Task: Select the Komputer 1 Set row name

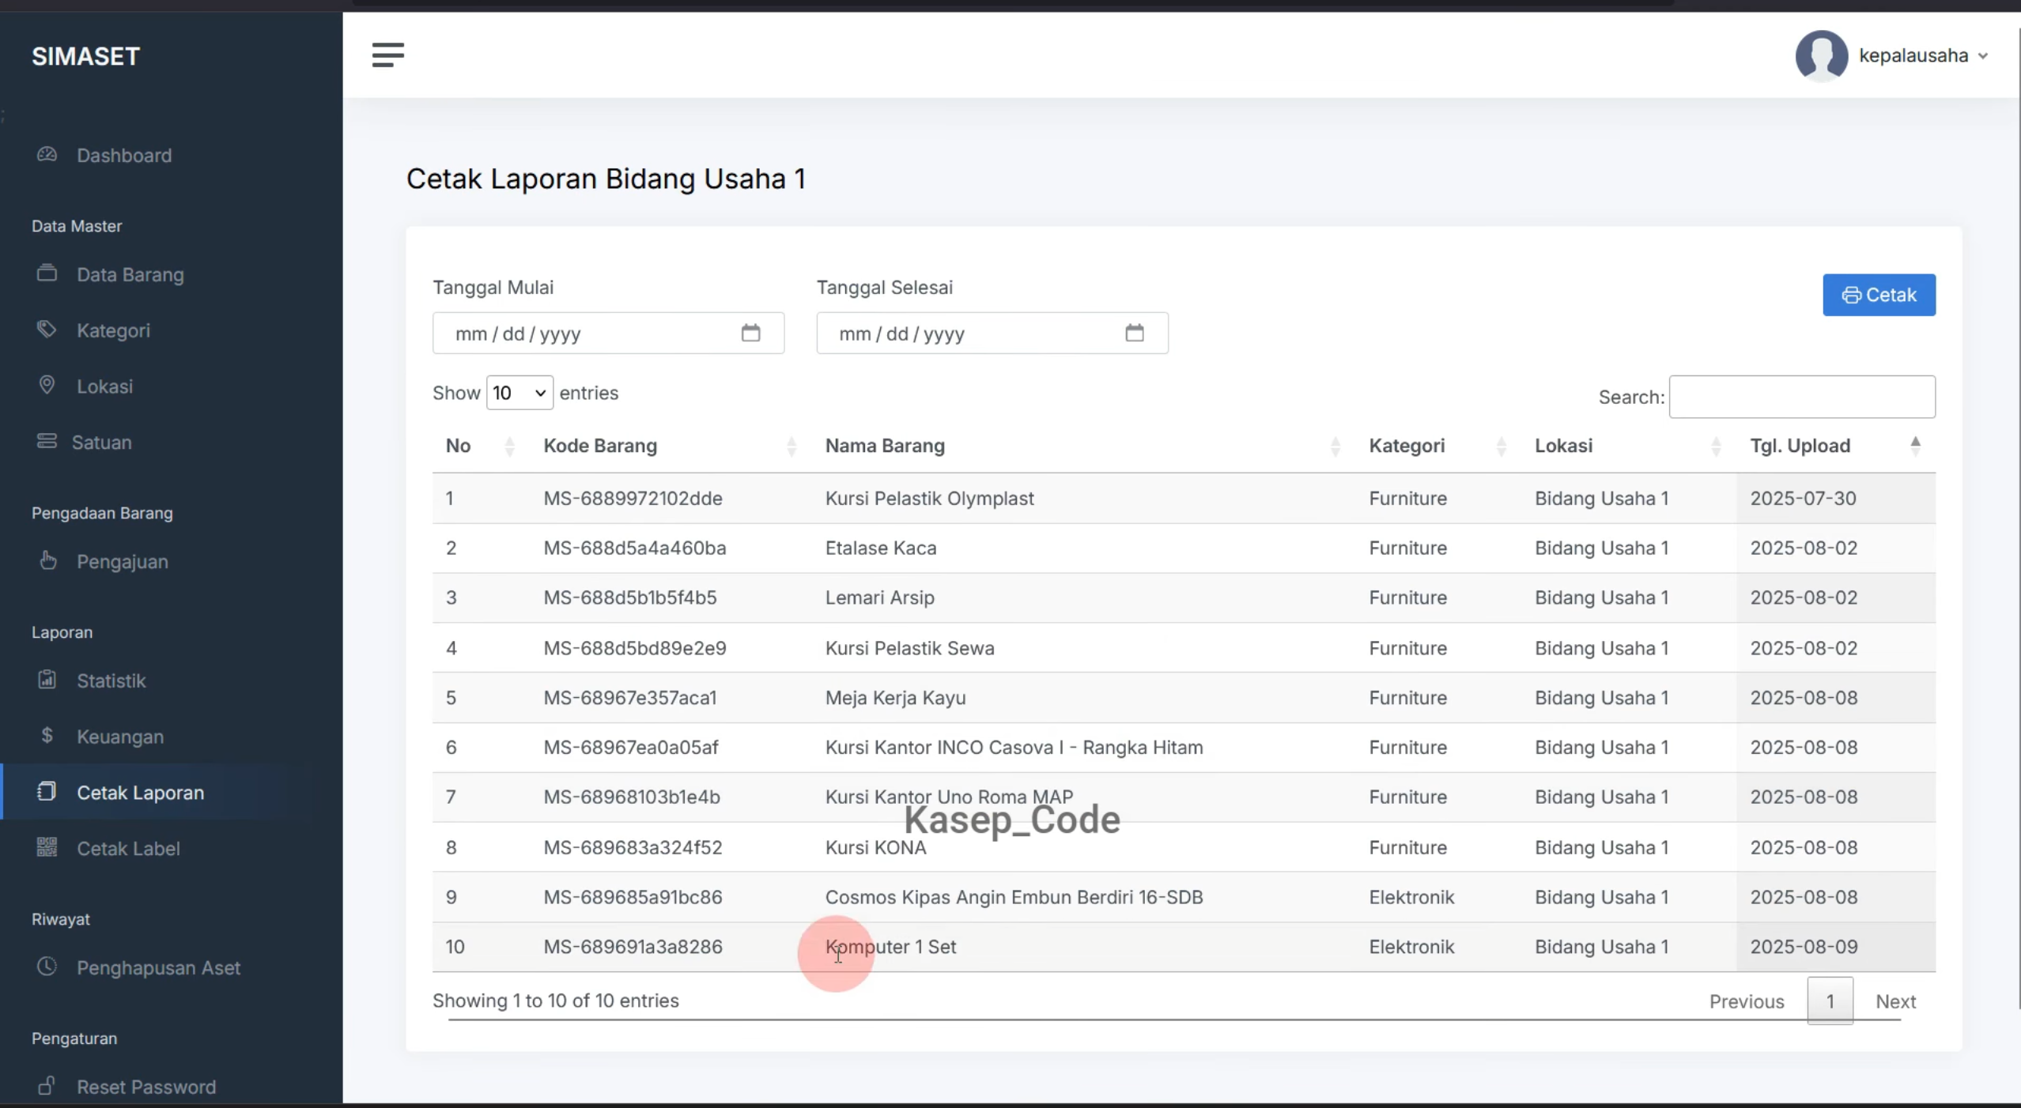Action: pyautogui.click(x=890, y=947)
